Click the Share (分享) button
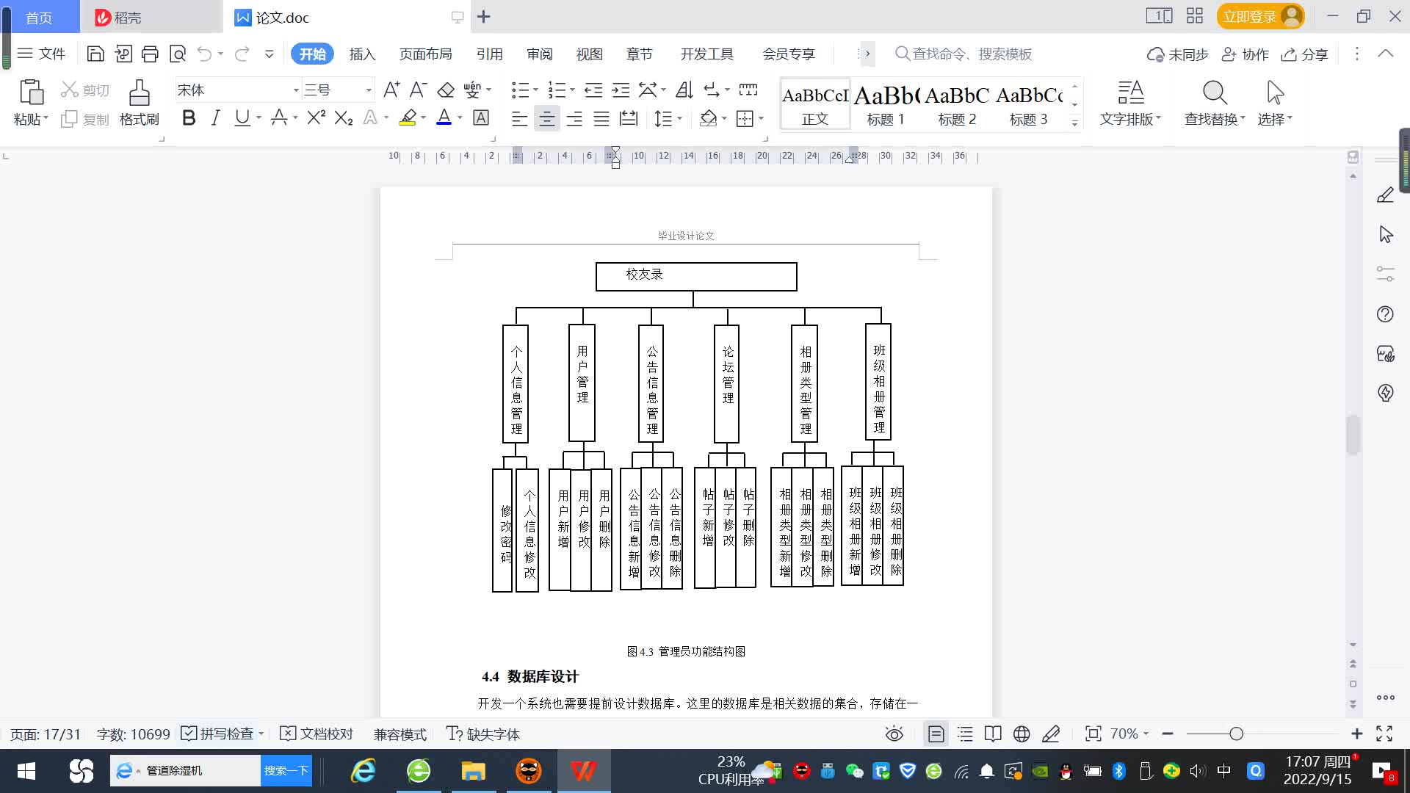The image size is (1410, 793). tap(1305, 54)
